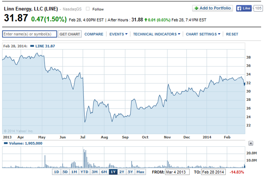Select the 1M time range
Screen dimensions: 264x176
[x=74, y=172]
